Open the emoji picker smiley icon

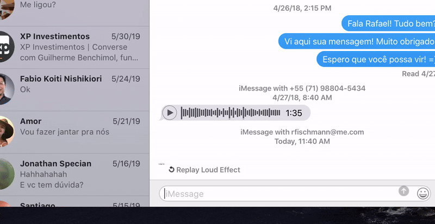(x=423, y=193)
